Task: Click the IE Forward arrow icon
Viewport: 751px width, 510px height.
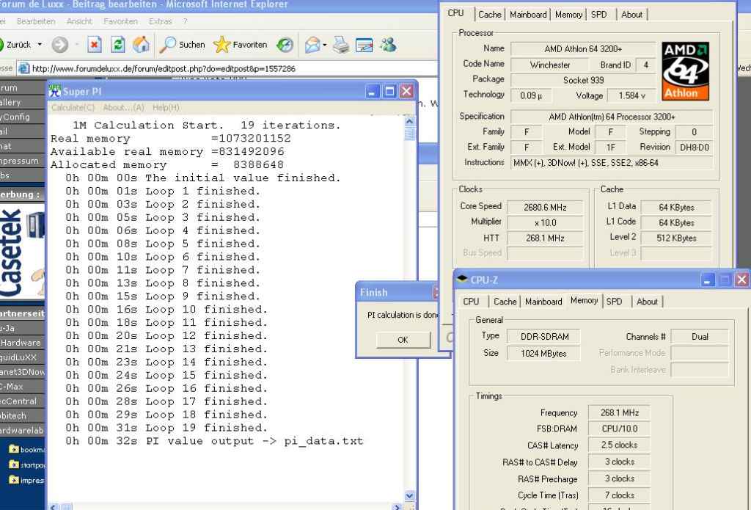Action: pos(60,45)
